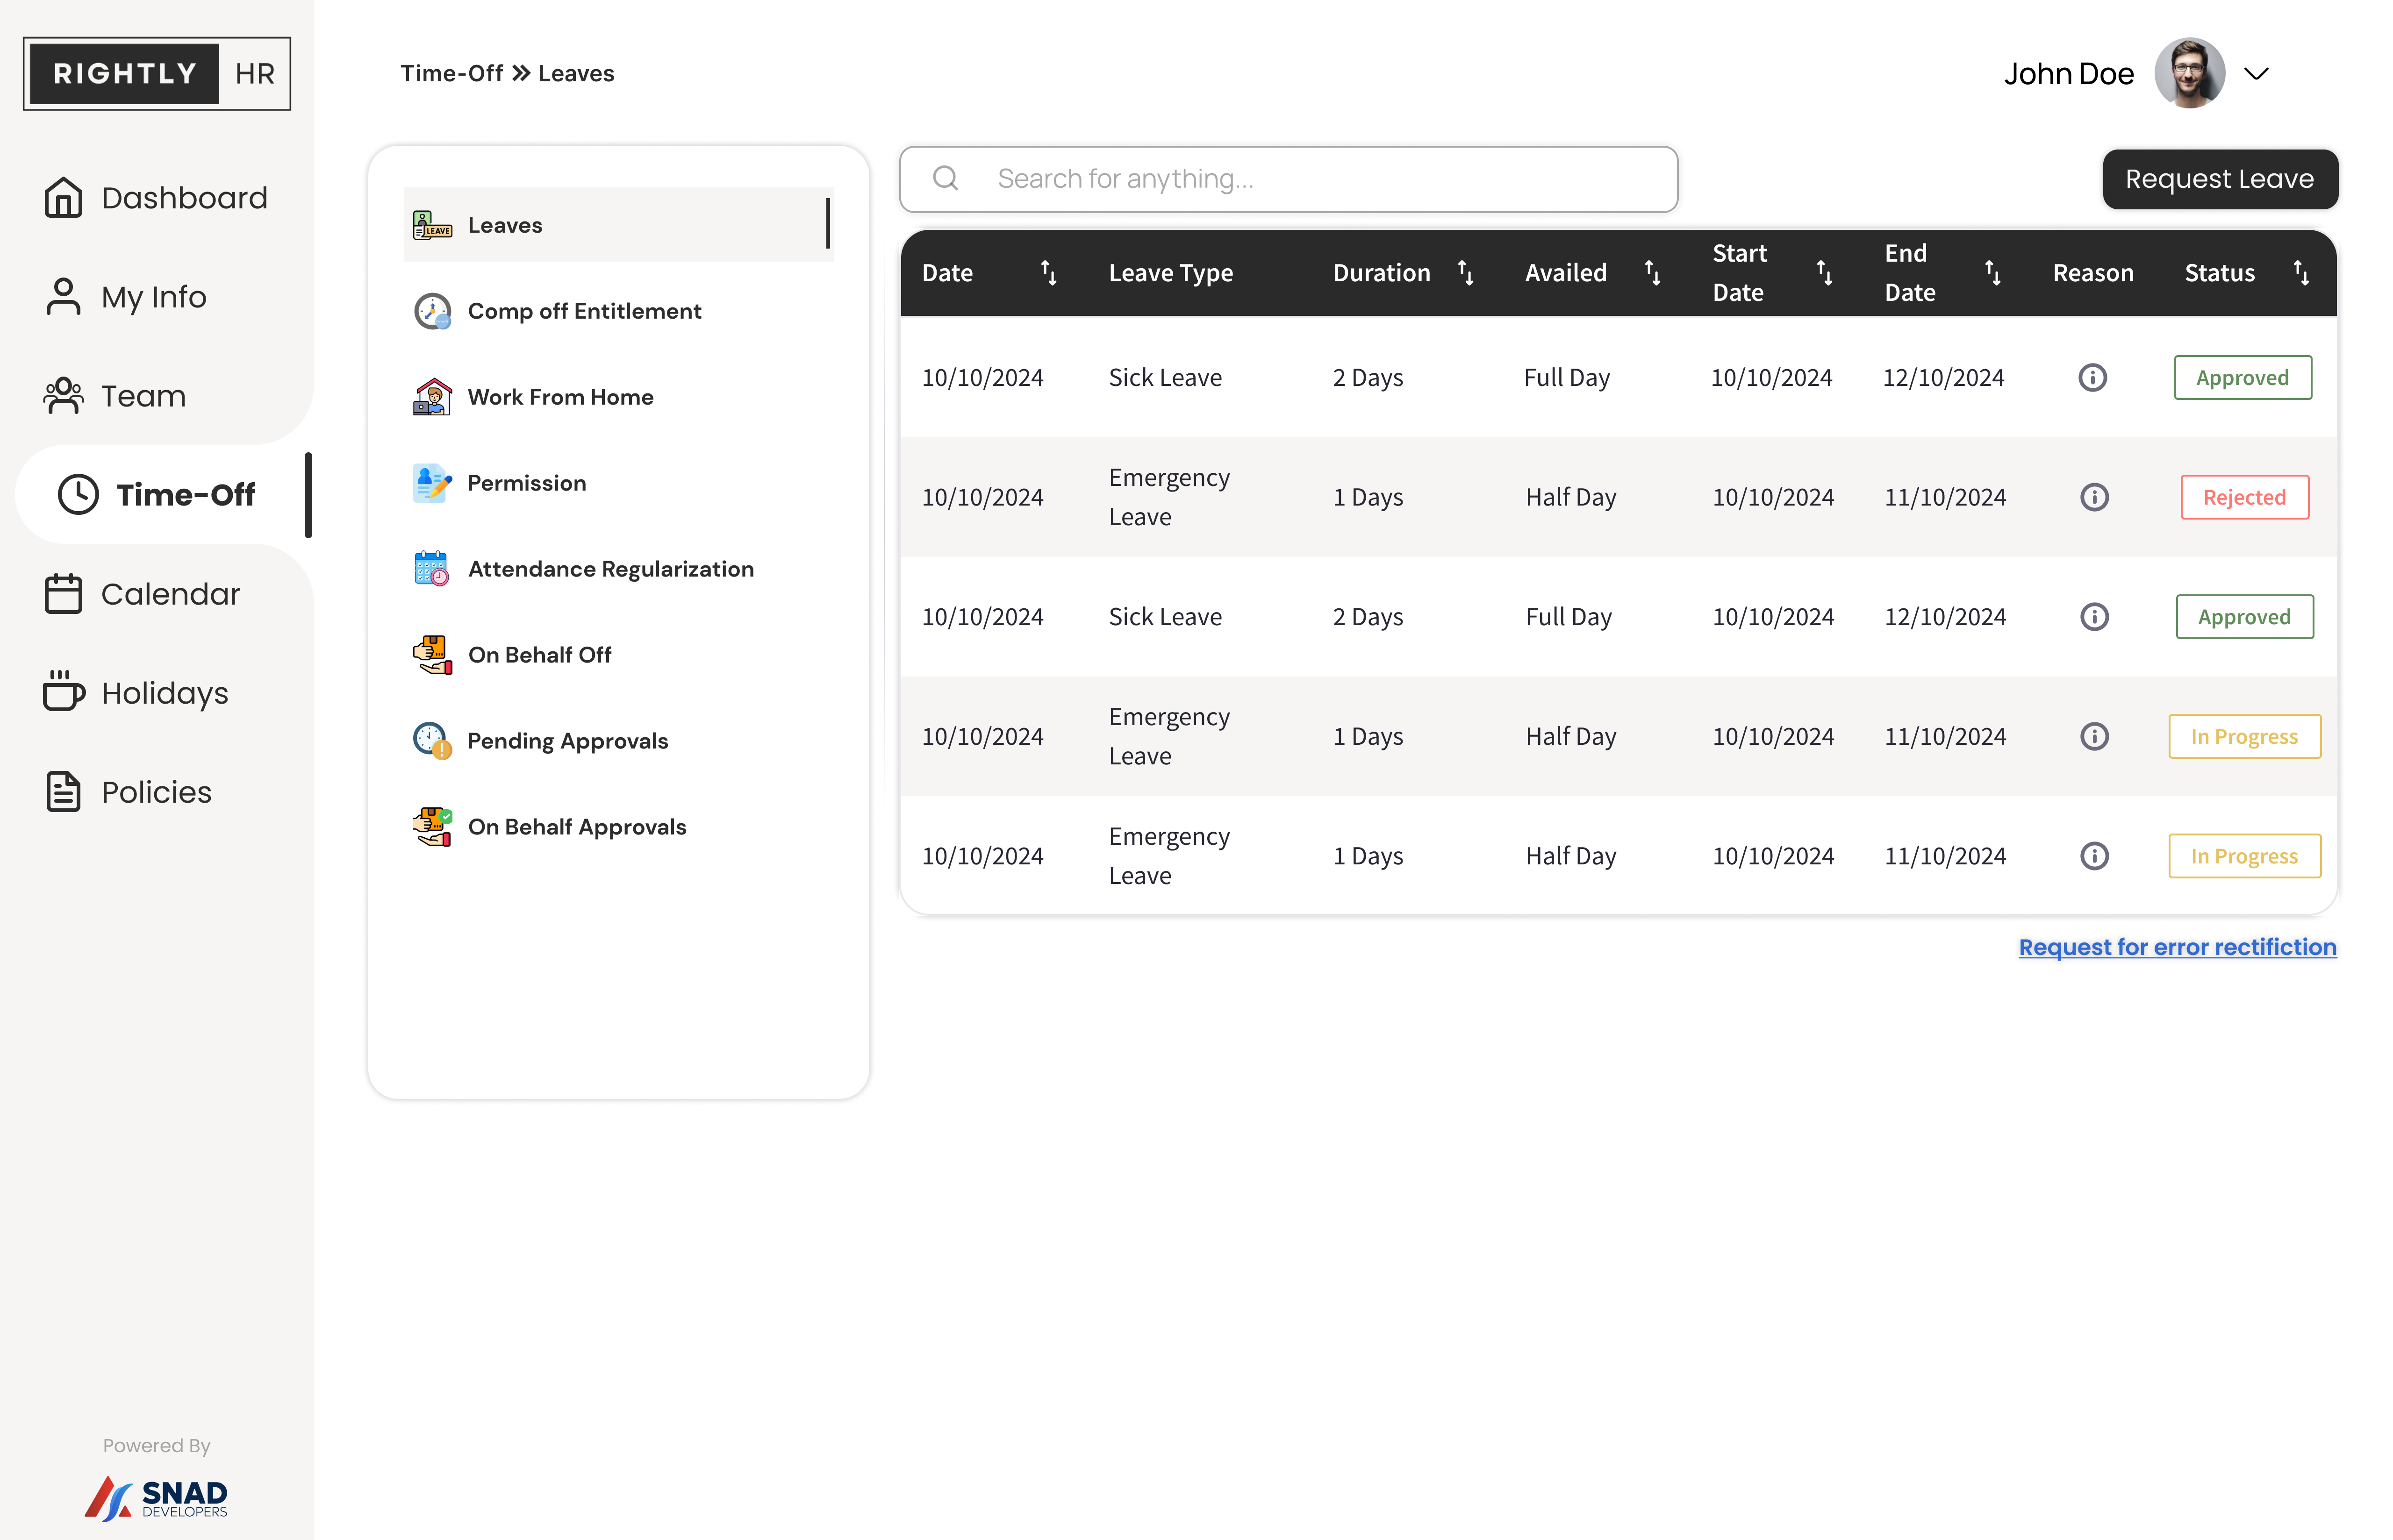
Task: Click the On Behalf Approvals icon
Action: point(432,827)
